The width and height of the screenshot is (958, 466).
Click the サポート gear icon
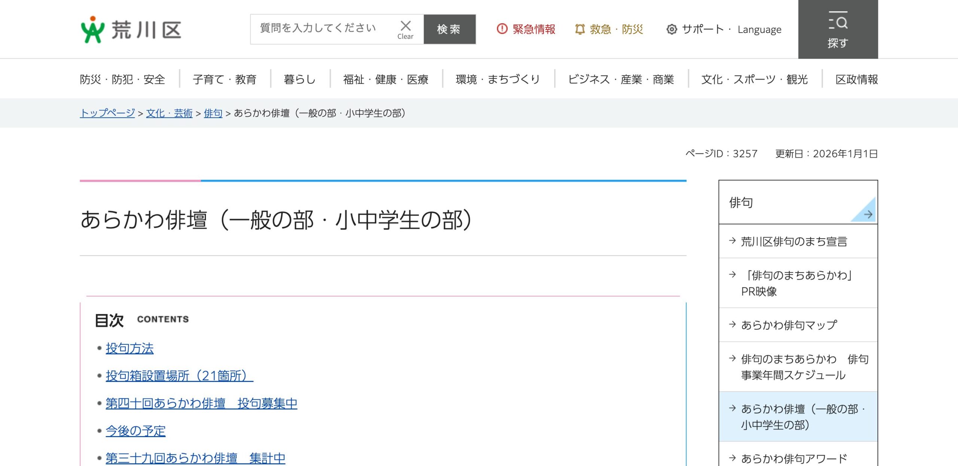pyautogui.click(x=672, y=29)
